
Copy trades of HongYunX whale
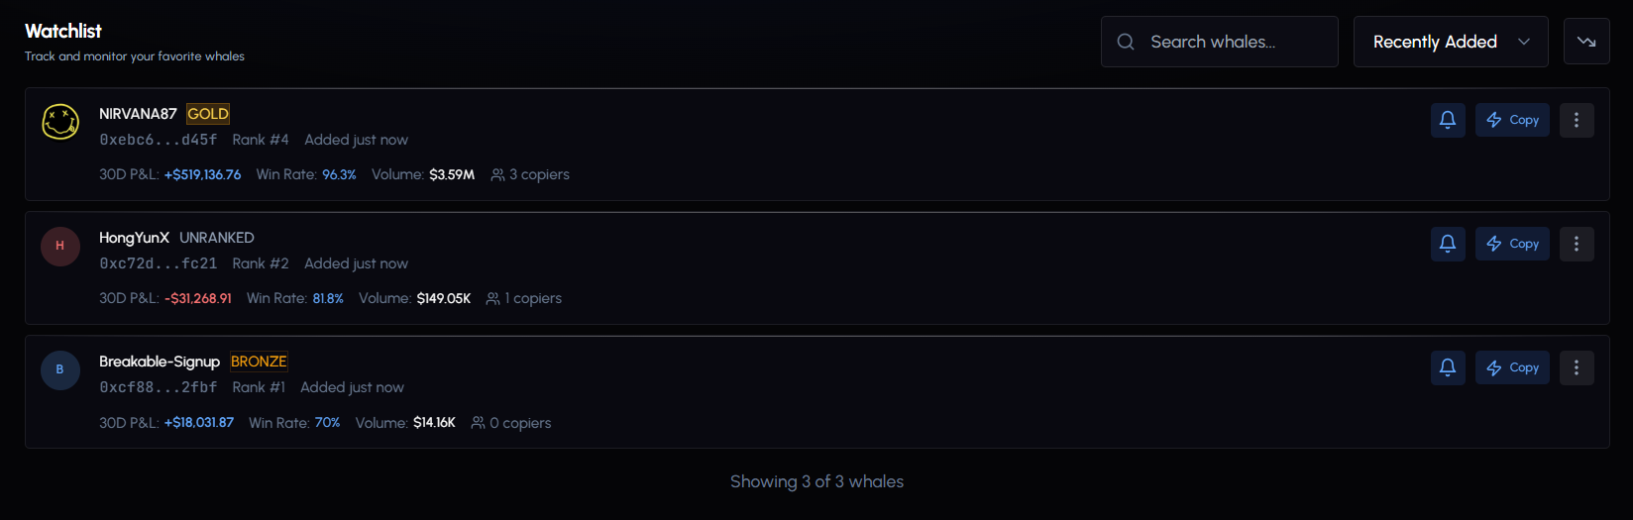(x=1512, y=244)
